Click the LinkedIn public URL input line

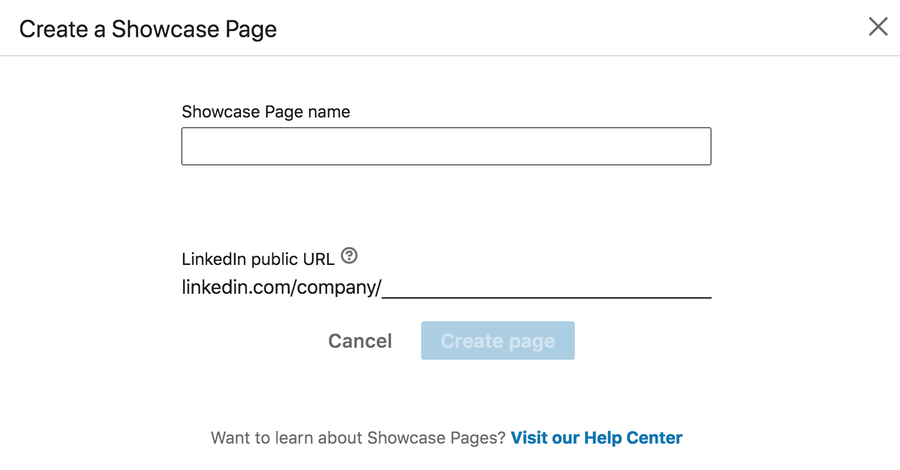click(546, 288)
